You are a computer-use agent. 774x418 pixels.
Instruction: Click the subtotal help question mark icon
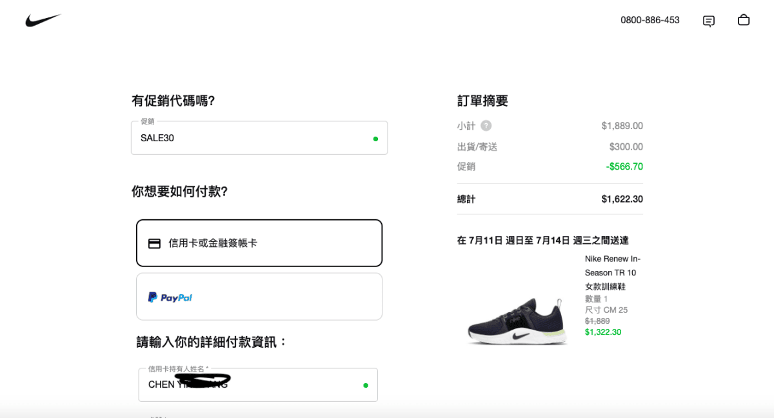click(486, 126)
